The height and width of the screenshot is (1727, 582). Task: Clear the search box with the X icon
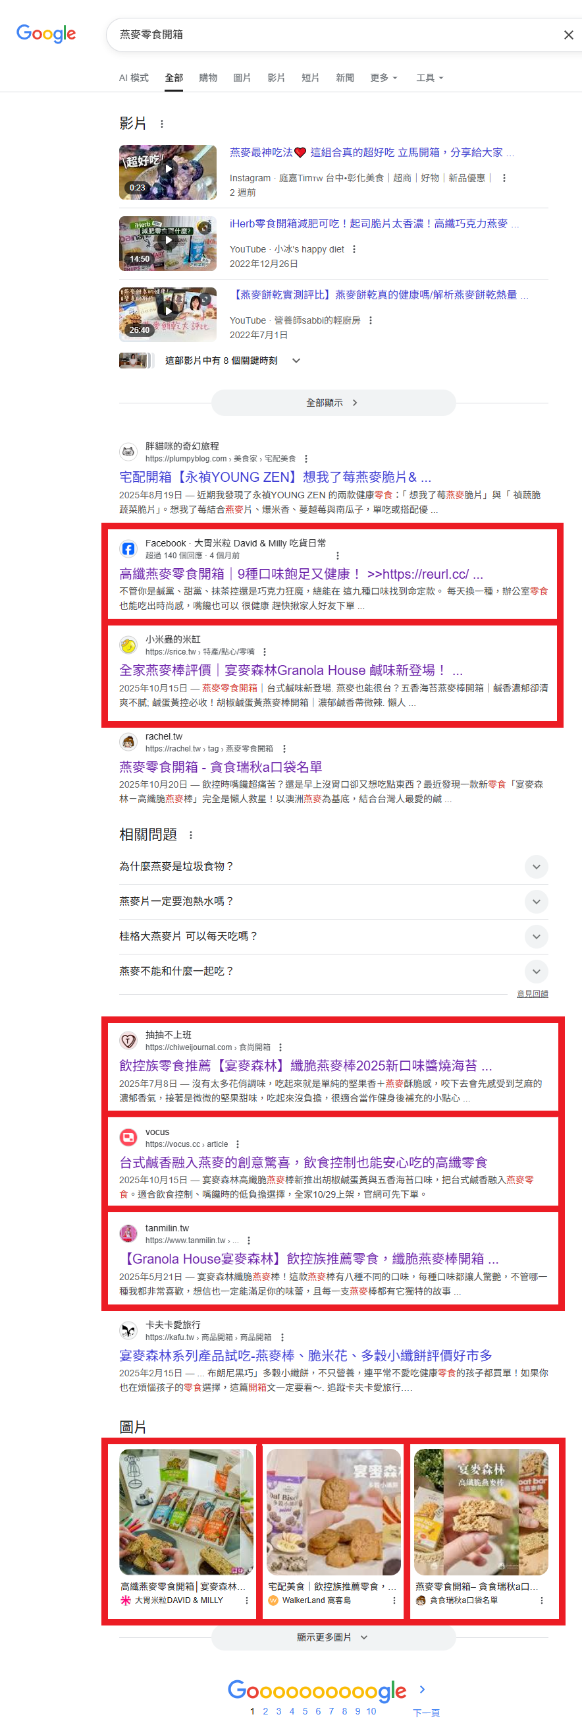click(x=568, y=35)
